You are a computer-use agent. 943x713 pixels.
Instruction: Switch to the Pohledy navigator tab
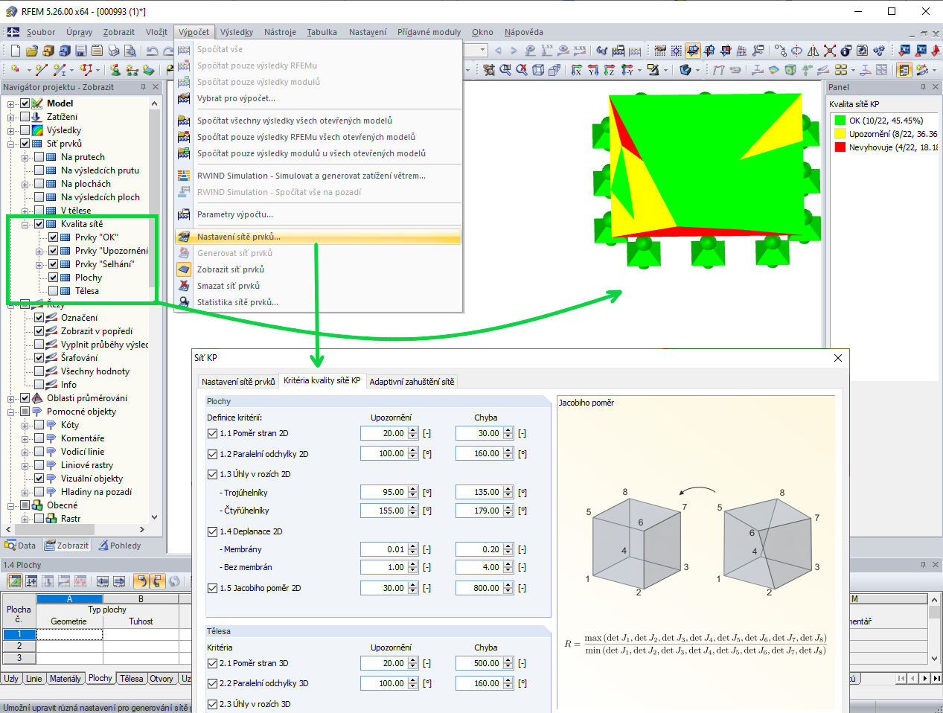[120, 546]
